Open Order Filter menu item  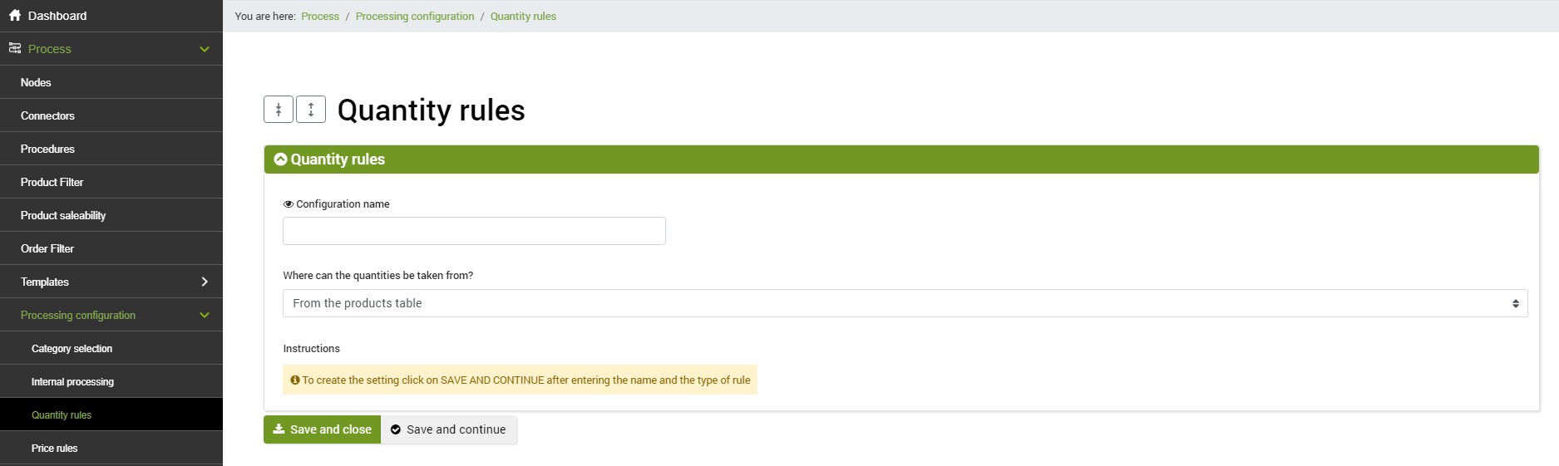(x=111, y=248)
